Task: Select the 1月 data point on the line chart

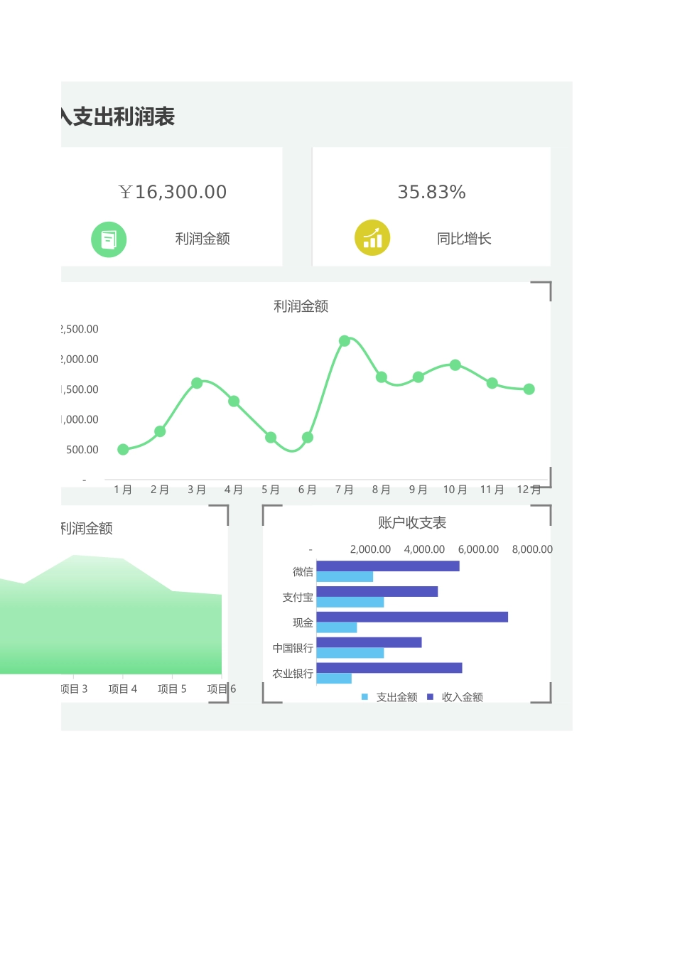Action: coord(123,450)
